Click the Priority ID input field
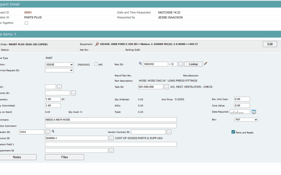281x175 pixels. 58,93
